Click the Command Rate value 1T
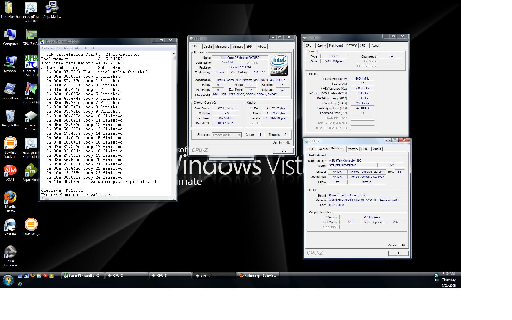The image size is (512, 320). coord(362,113)
